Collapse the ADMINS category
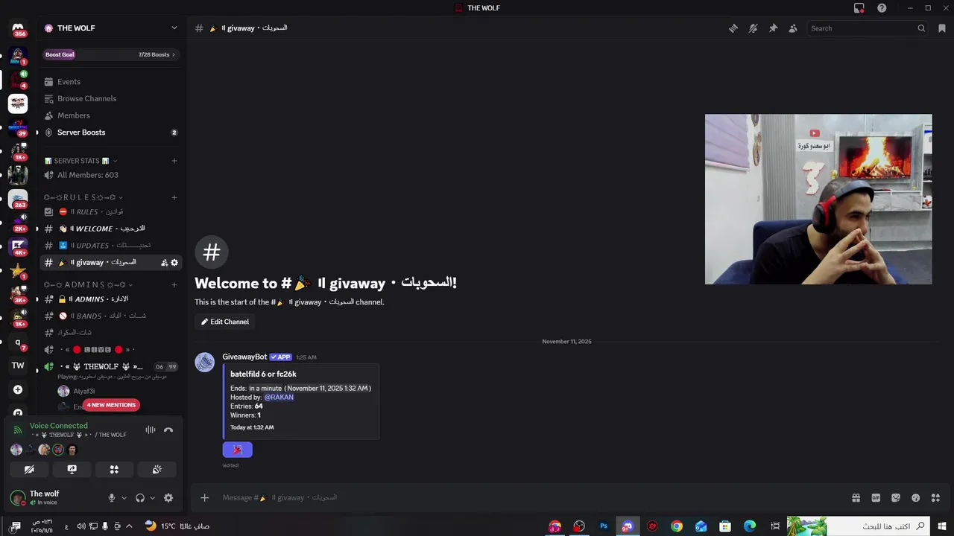 click(88, 284)
